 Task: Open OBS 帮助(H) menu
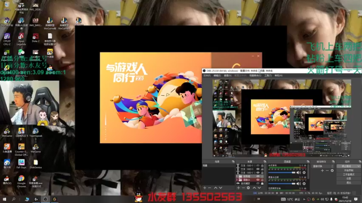pyautogui.click(x=278, y=75)
